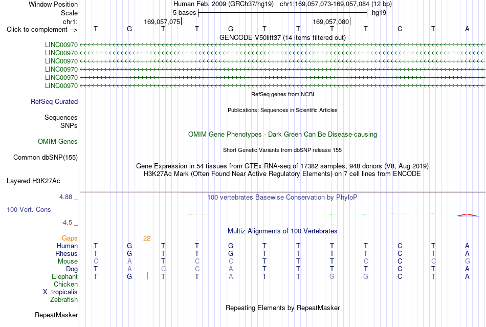
Task: Click the Human Feb. 2009 (GRCh37/hg19) position text
Action: [x=224, y=4]
